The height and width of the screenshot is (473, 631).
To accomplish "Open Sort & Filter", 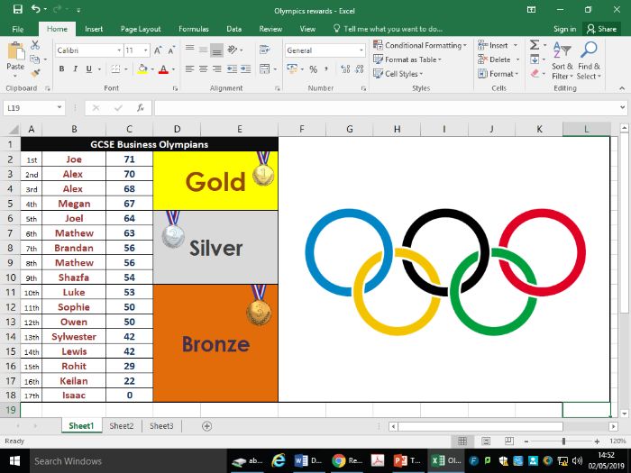I will pos(562,60).
